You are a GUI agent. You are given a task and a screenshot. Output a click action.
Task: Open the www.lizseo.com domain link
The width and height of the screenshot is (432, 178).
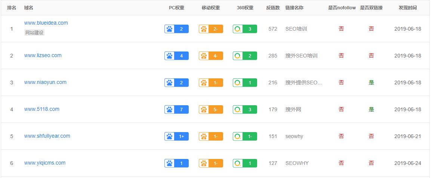pyautogui.click(x=43, y=55)
